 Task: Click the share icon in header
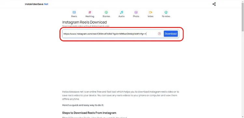tap(214, 4)
